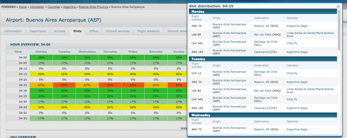Image resolution: width=347 pixels, height=138 pixels.
Task: Open Linea Aerea de Santa Maria in Monday section
Action: pos(310,35)
